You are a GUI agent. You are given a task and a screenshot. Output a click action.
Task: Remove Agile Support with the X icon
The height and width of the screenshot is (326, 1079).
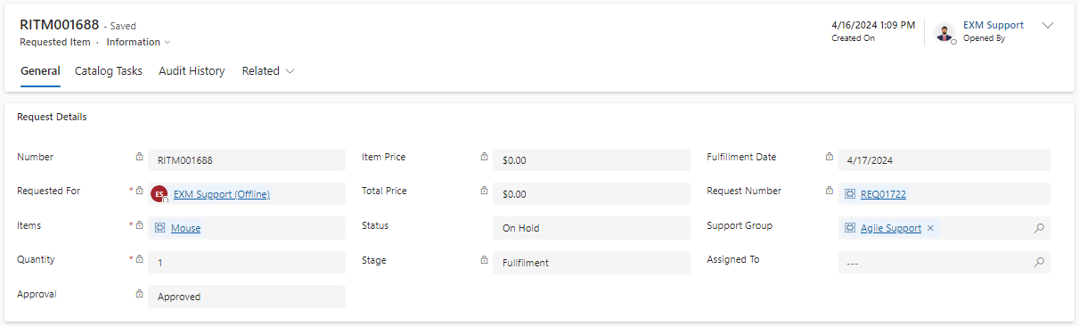point(930,228)
